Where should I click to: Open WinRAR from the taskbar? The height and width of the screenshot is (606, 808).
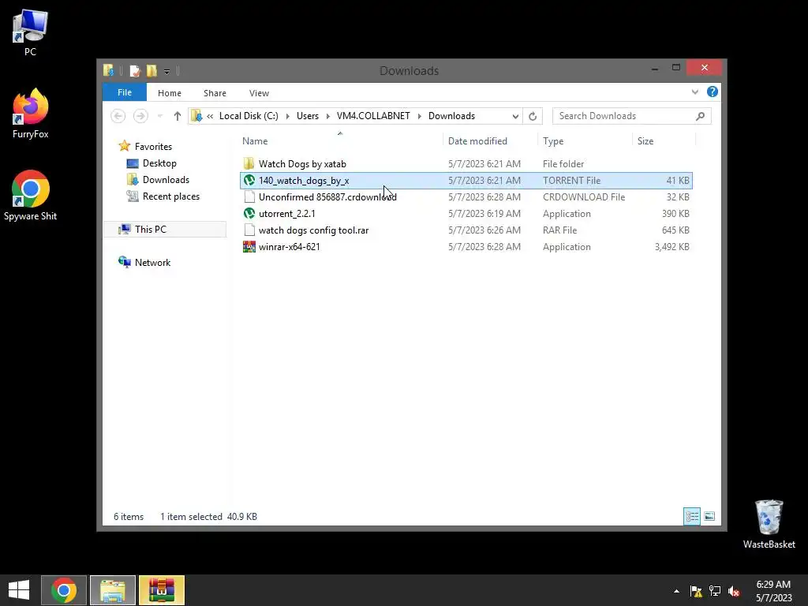click(161, 590)
